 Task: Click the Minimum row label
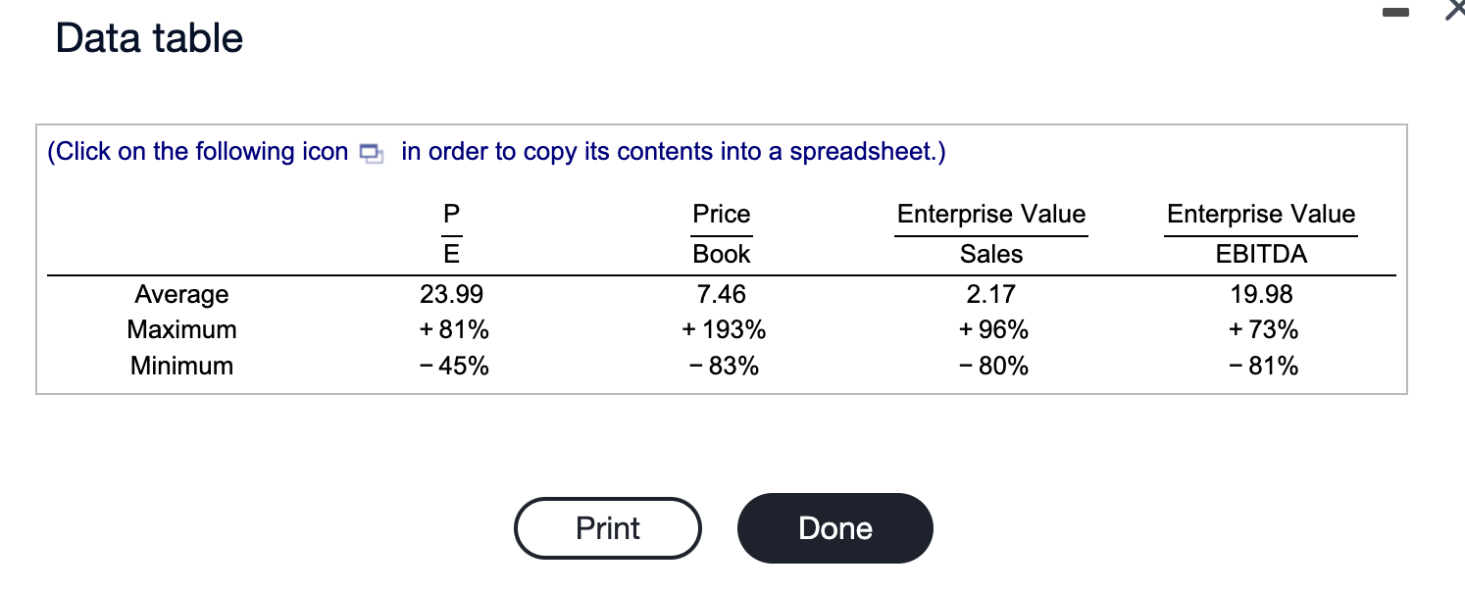pyautogui.click(x=181, y=367)
